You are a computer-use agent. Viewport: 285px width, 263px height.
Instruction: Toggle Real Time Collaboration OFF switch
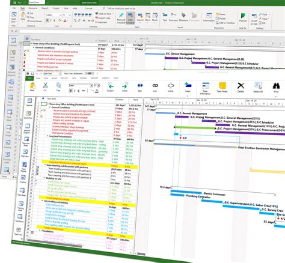tap(90, 73)
